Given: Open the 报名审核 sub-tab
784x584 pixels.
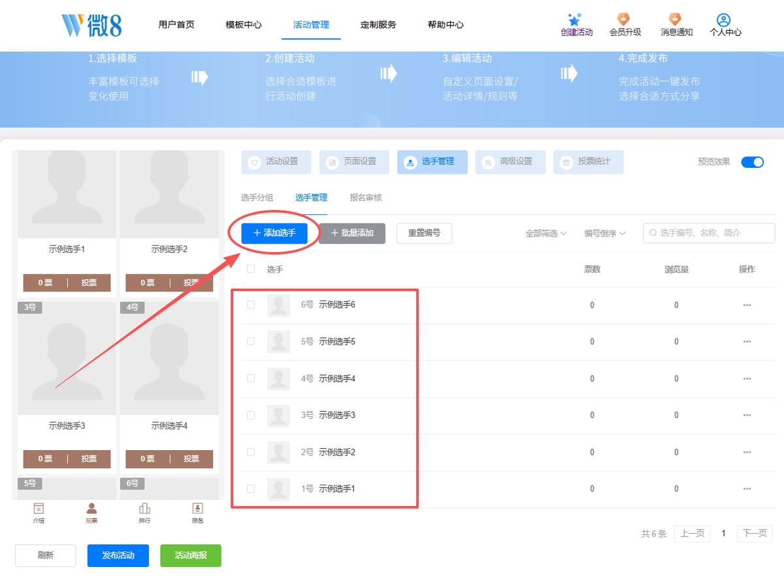Looking at the screenshot, I should click(366, 197).
